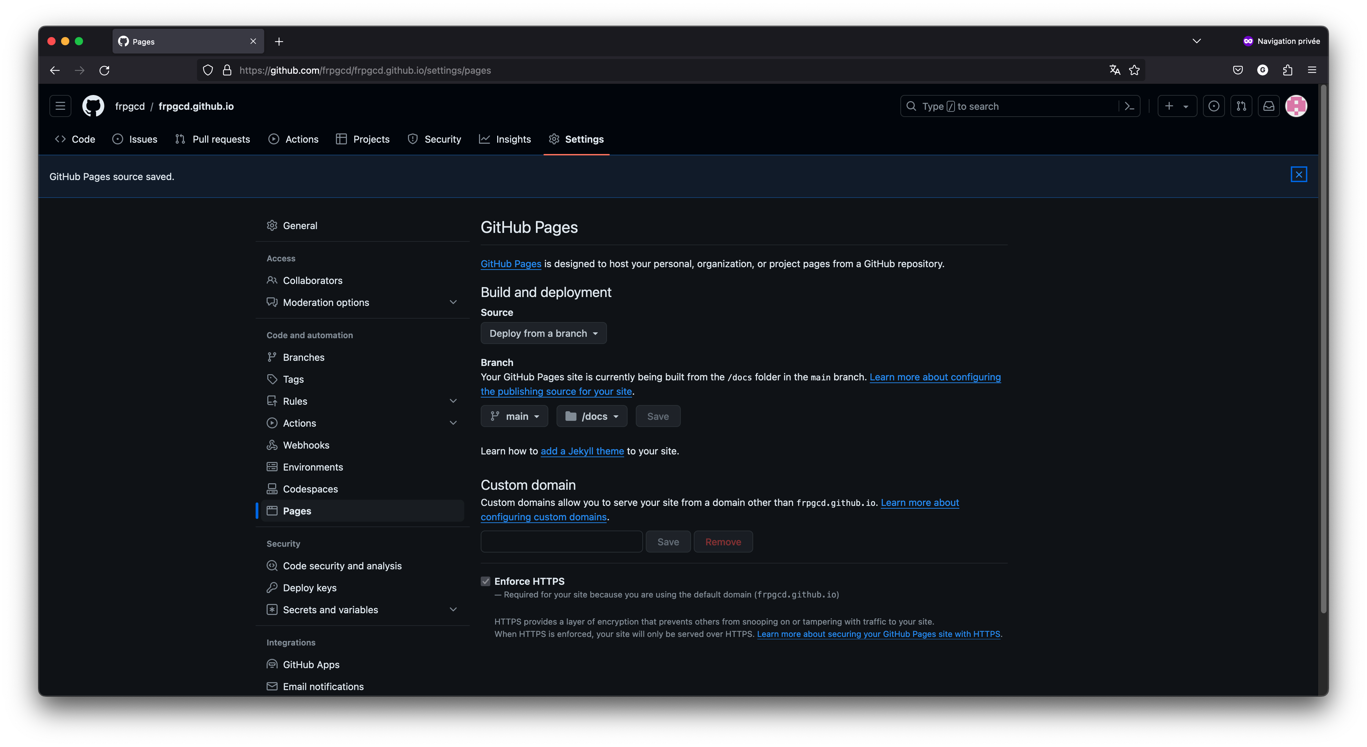
Task: Expand Moderation options in sidebar
Action: pyautogui.click(x=453, y=303)
